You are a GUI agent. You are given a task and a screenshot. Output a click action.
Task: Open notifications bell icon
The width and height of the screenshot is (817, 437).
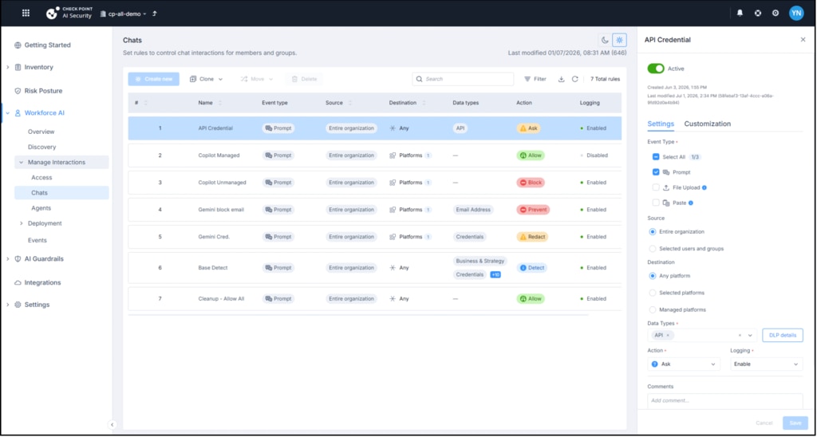click(x=740, y=14)
